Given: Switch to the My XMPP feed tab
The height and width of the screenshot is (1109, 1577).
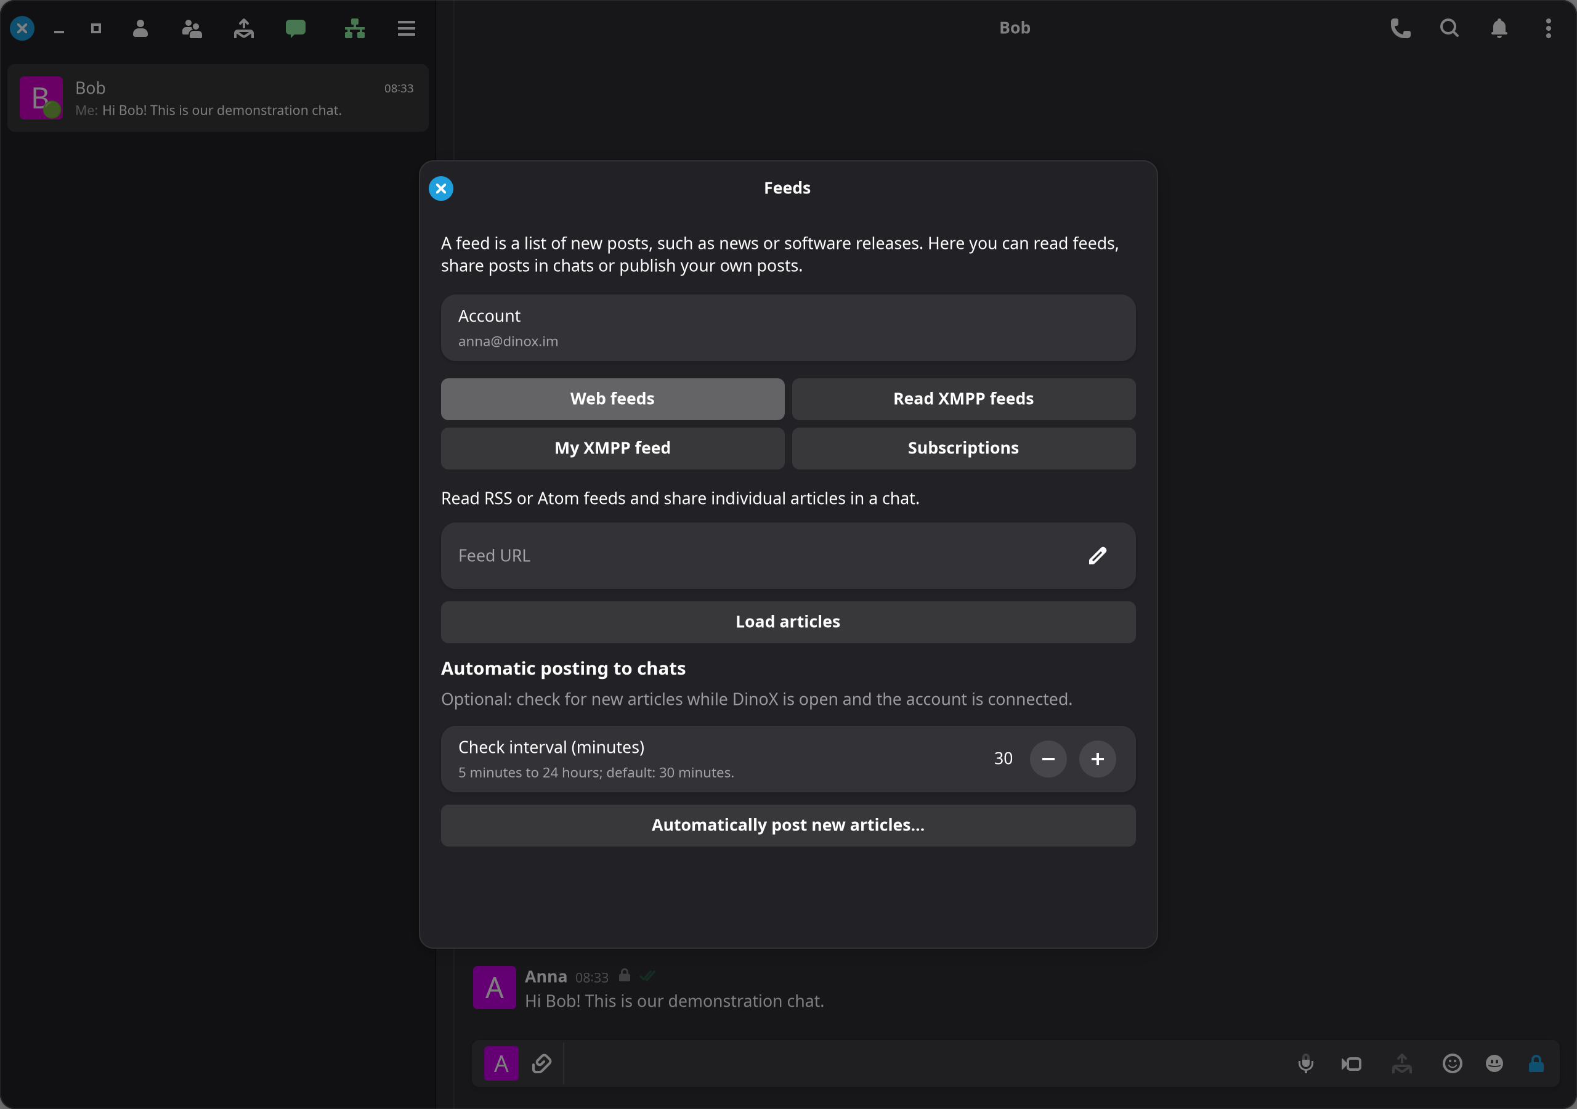Looking at the screenshot, I should coord(613,448).
